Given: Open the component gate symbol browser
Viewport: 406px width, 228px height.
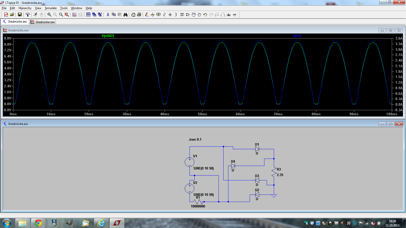Looking at the screenshot, I should pos(188,15).
